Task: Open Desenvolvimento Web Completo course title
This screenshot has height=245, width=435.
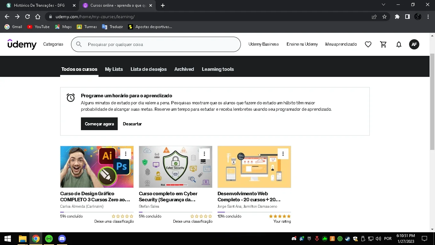Action: (x=249, y=197)
